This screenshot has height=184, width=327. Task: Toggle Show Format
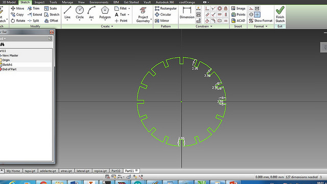261,20
